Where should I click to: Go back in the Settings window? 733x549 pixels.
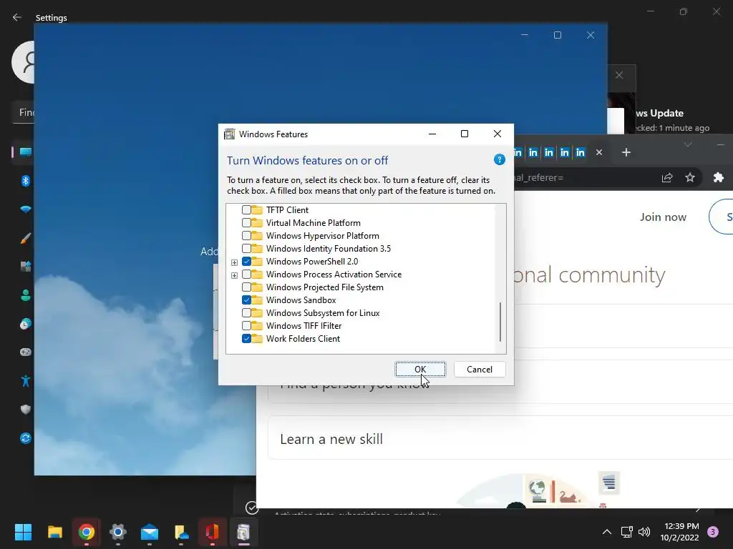(x=17, y=17)
